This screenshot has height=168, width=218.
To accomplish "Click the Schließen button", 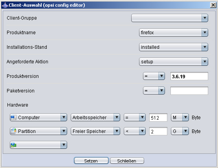I will coord(127,161).
